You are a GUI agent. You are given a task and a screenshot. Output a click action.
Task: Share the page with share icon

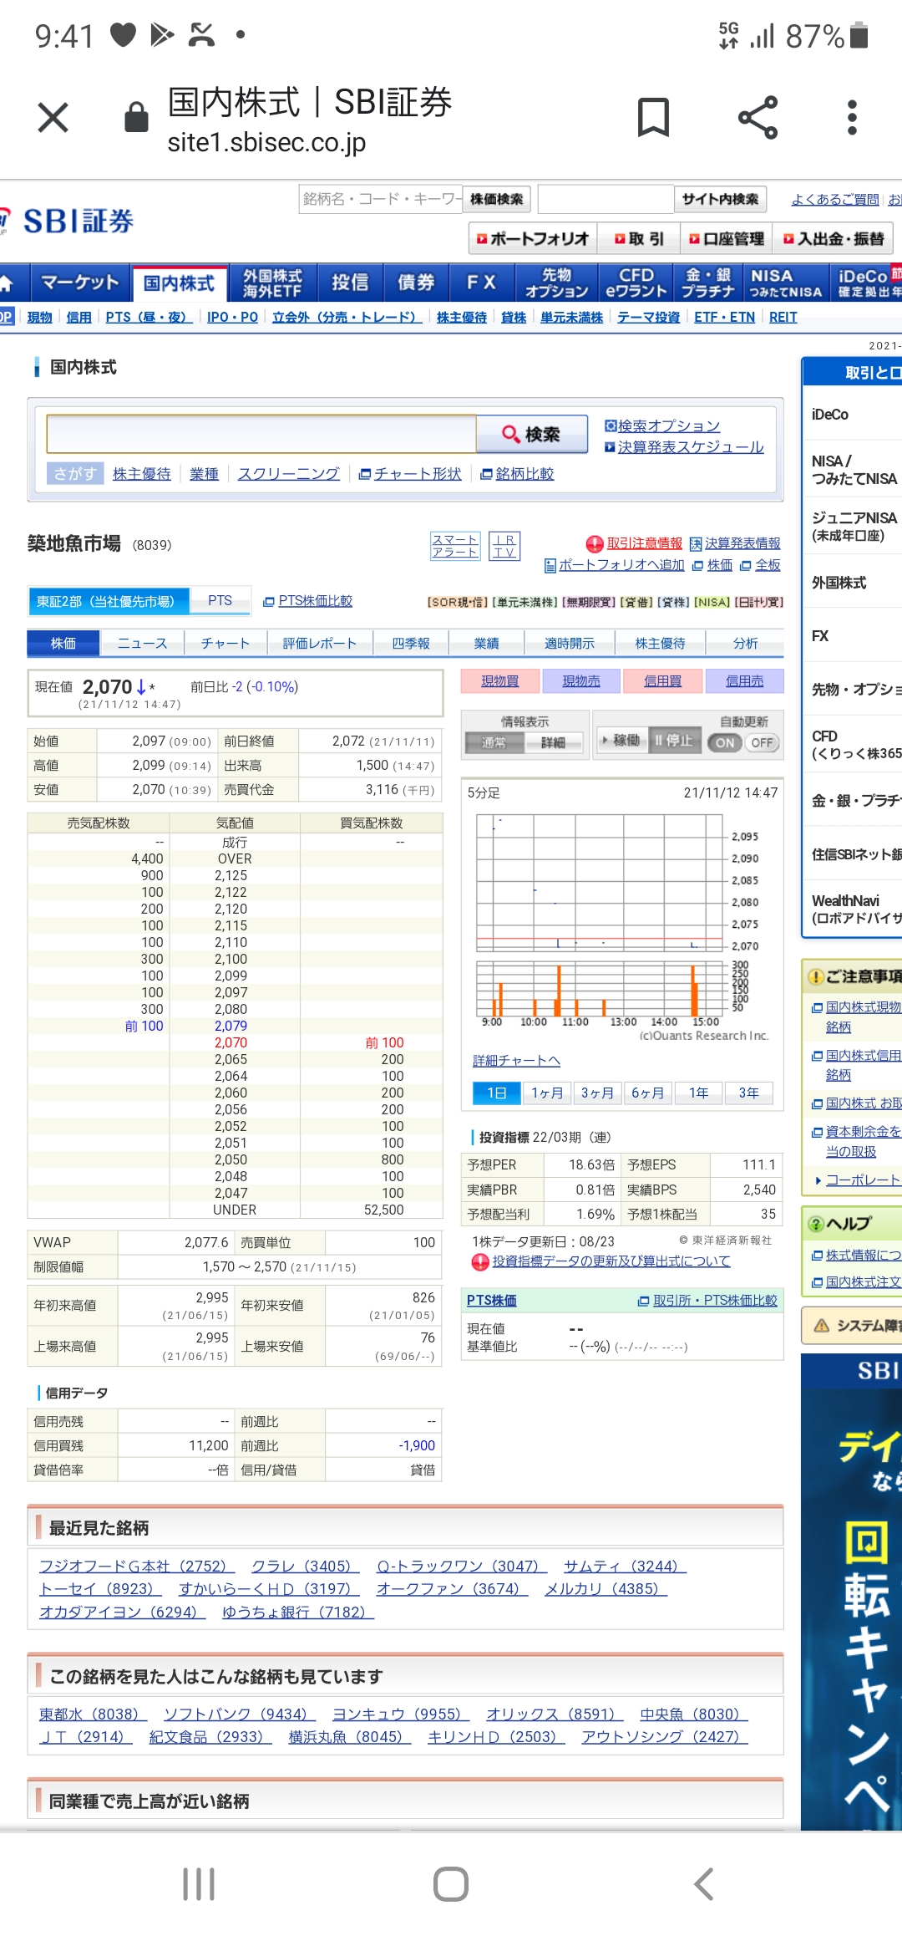point(758,117)
